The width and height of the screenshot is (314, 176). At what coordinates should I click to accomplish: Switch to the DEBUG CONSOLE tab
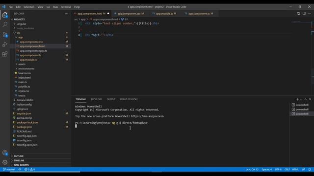129,99
